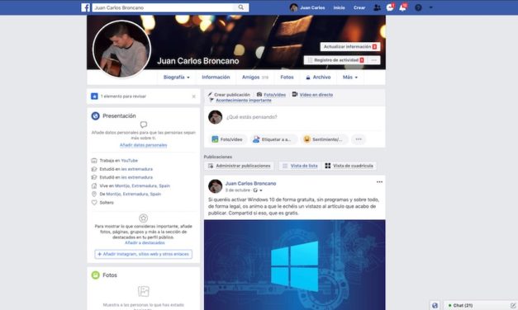Click Añadir a destacados link
The image size is (518, 310).
[145, 242]
